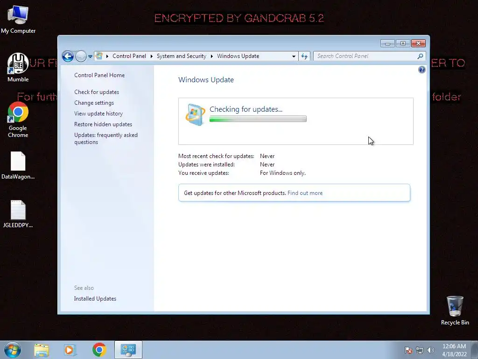Click the Windows Update heading text
The width and height of the screenshot is (478, 359).
[x=206, y=79]
